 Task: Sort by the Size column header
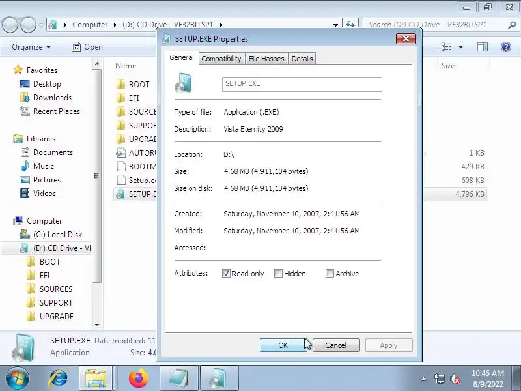click(448, 66)
